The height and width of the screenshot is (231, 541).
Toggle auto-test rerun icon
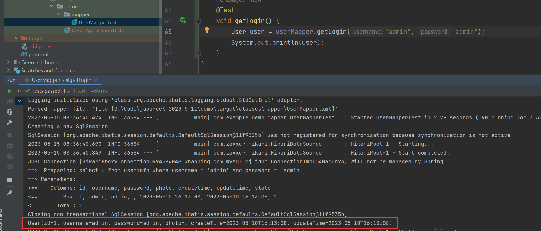10,112
